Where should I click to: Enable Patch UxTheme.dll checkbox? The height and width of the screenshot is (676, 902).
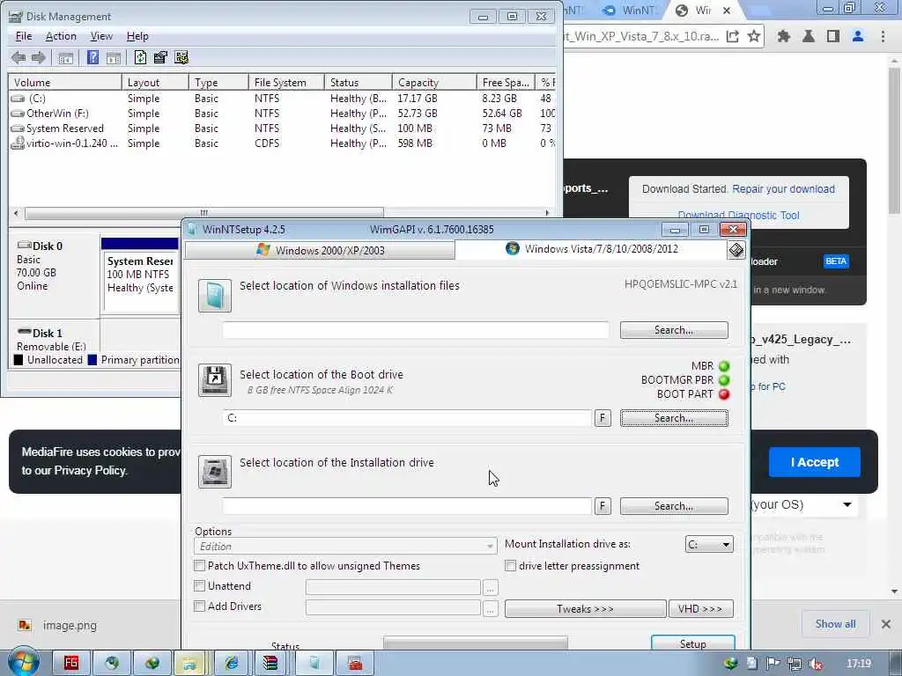pos(200,566)
